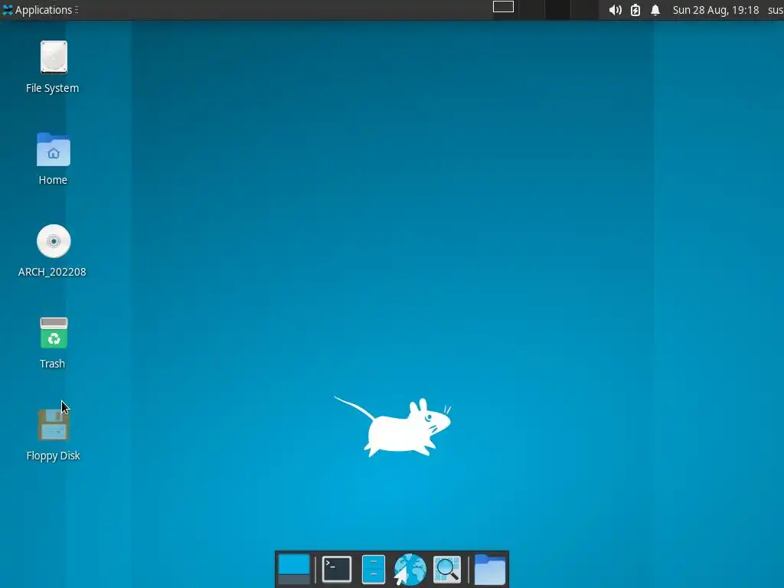784x588 pixels.
Task: Click the volume speaker icon
Action: point(615,10)
